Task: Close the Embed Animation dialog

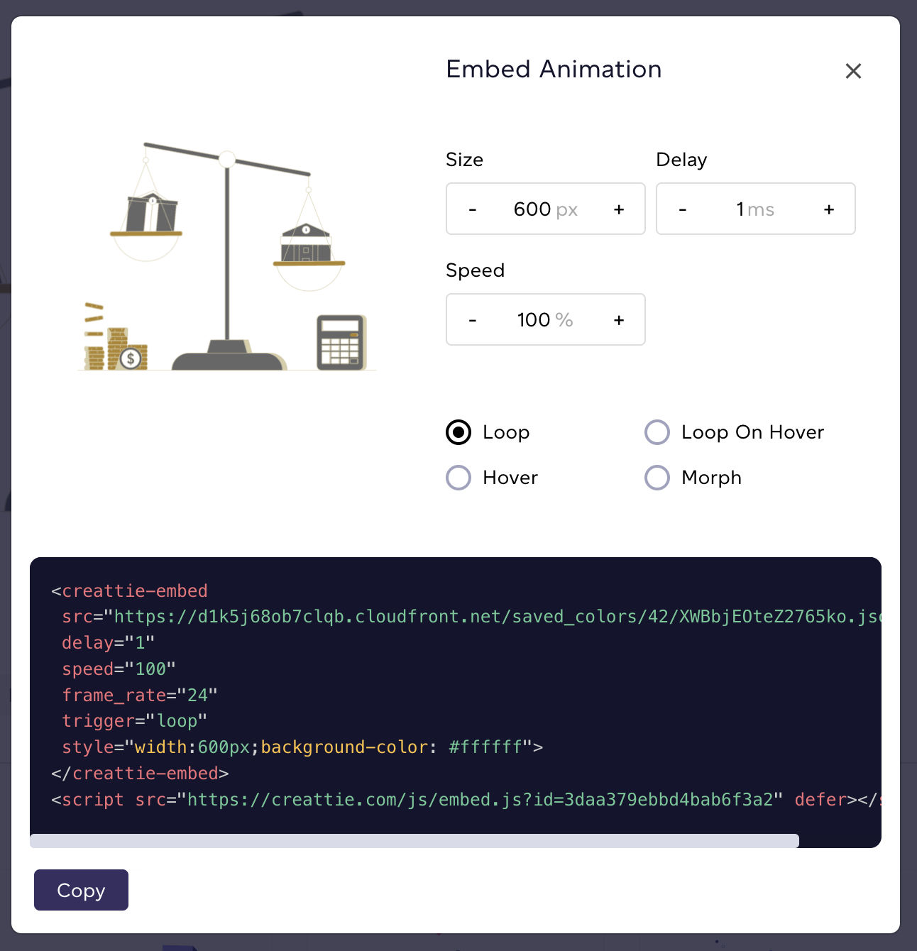Action: [853, 71]
